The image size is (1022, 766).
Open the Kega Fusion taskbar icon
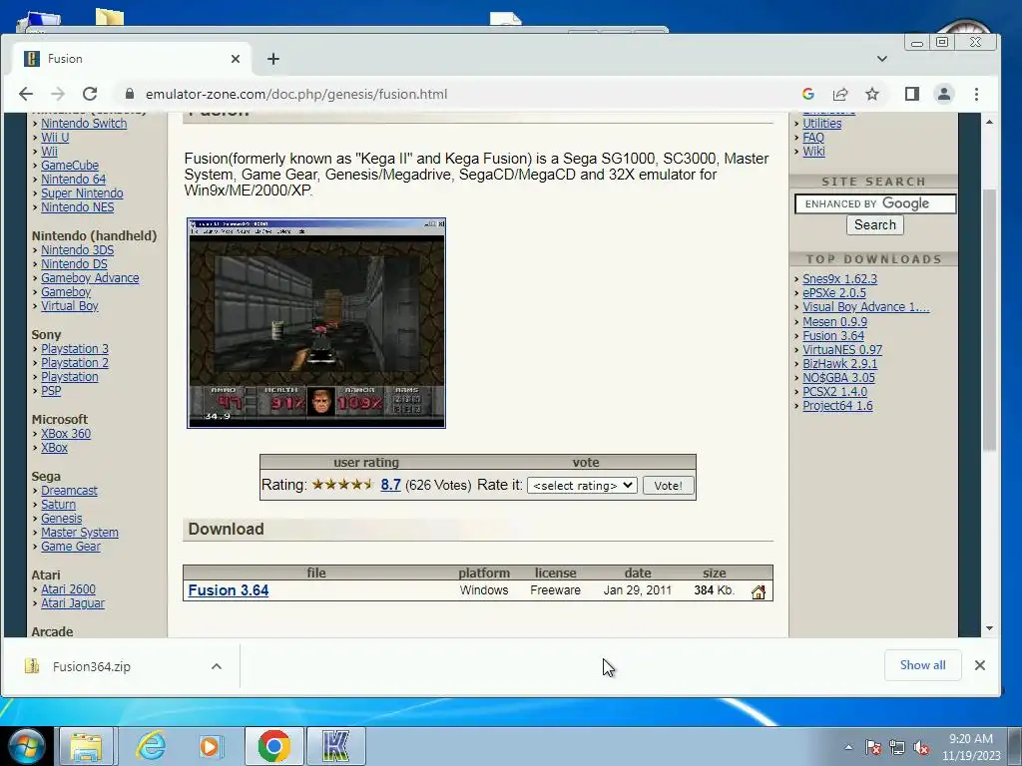point(335,746)
